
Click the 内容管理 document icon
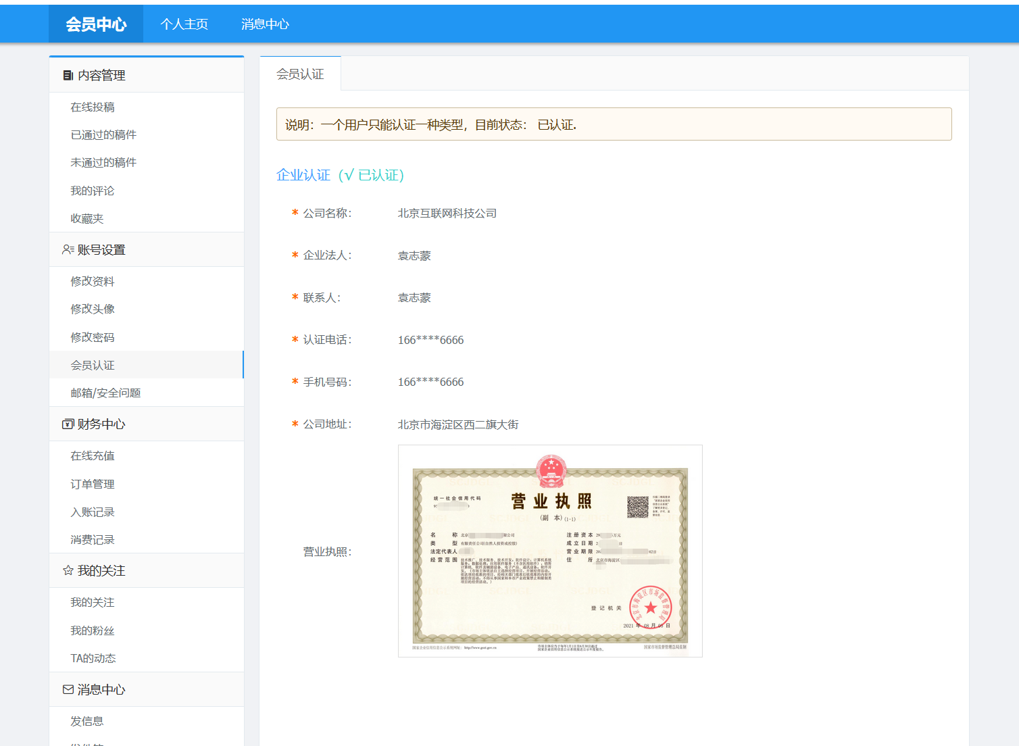tap(68, 76)
